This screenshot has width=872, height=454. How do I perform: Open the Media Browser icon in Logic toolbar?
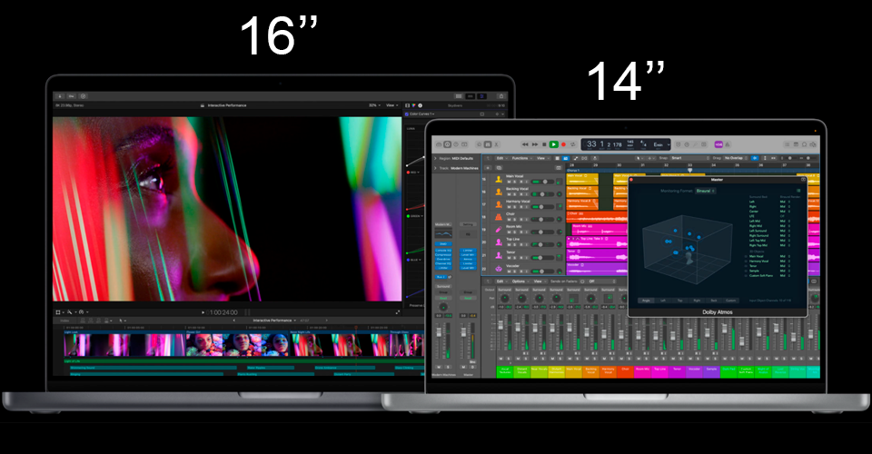click(x=813, y=144)
